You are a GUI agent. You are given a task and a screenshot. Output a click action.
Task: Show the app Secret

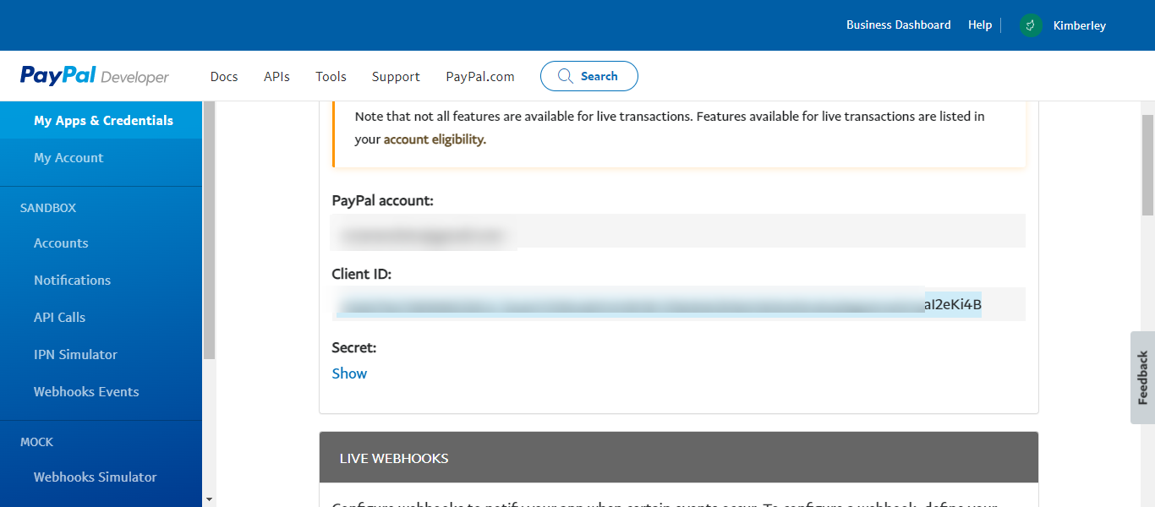point(349,373)
